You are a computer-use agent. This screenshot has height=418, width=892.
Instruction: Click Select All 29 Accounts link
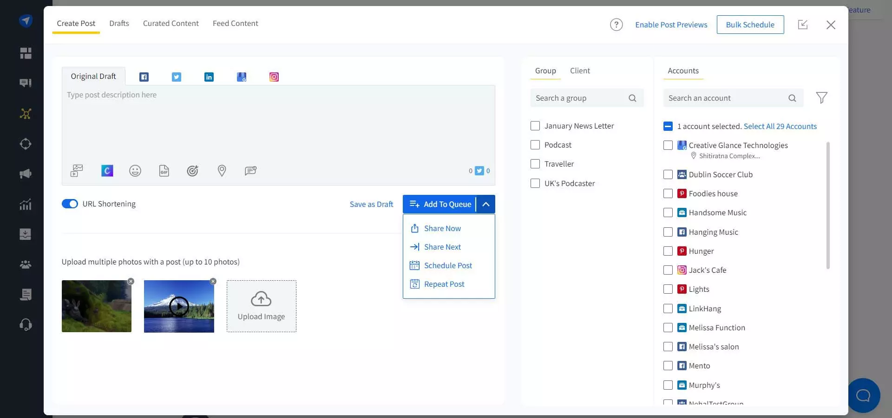pos(780,126)
